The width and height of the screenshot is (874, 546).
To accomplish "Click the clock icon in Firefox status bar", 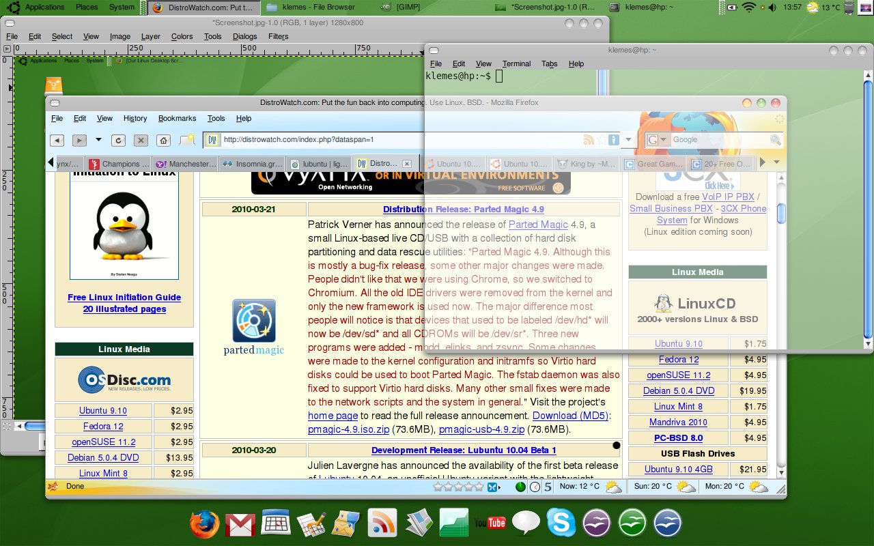I will [x=535, y=487].
